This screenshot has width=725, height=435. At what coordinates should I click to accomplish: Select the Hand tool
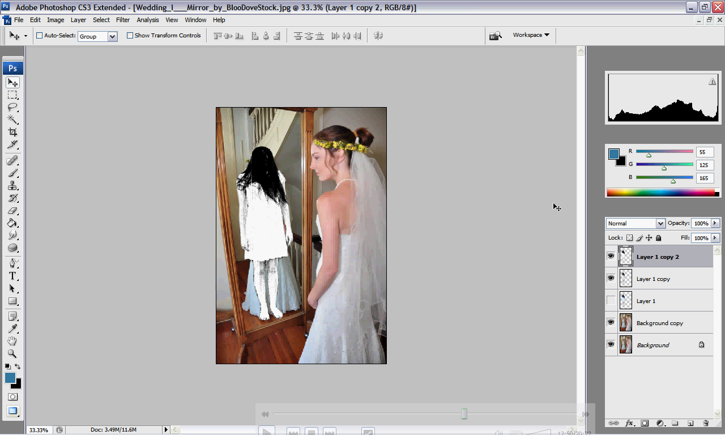tap(12, 341)
